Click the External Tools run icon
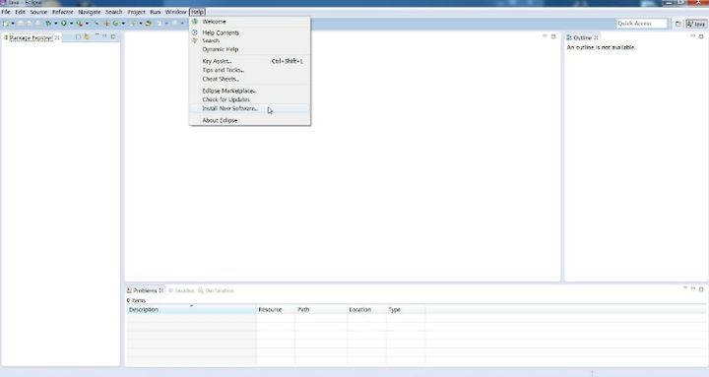Screen dimensions: 709x377 pyautogui.click(x=79, y=23)
